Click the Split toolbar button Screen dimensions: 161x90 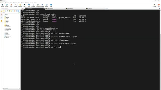tap(29, 5)
